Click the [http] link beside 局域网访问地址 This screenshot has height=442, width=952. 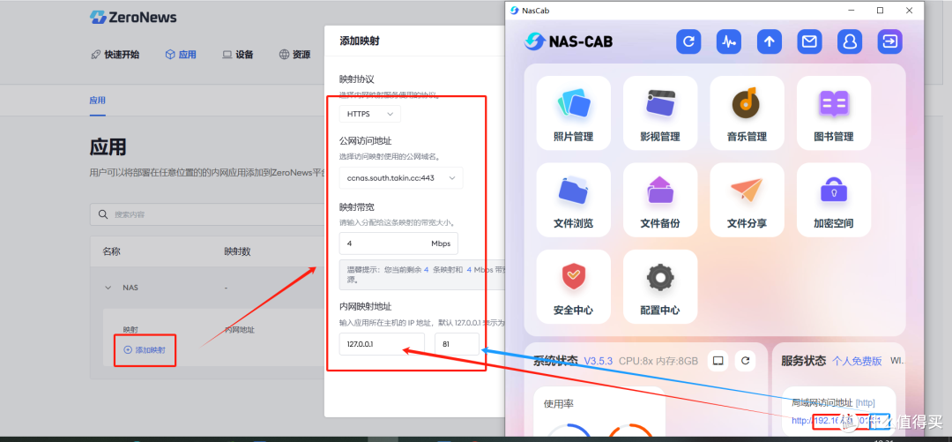(x=866, y=402)
